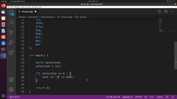
Task: Click the editor vertical scrollbar thumb
Action: (x=176, y=56)
